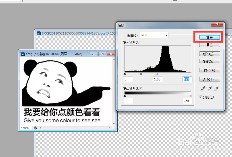The height and width of the screenshot is (157, 232).
Task: Click the SXRB2013052110530000030839441805.jpg title text
Action: tap(73, 33)
